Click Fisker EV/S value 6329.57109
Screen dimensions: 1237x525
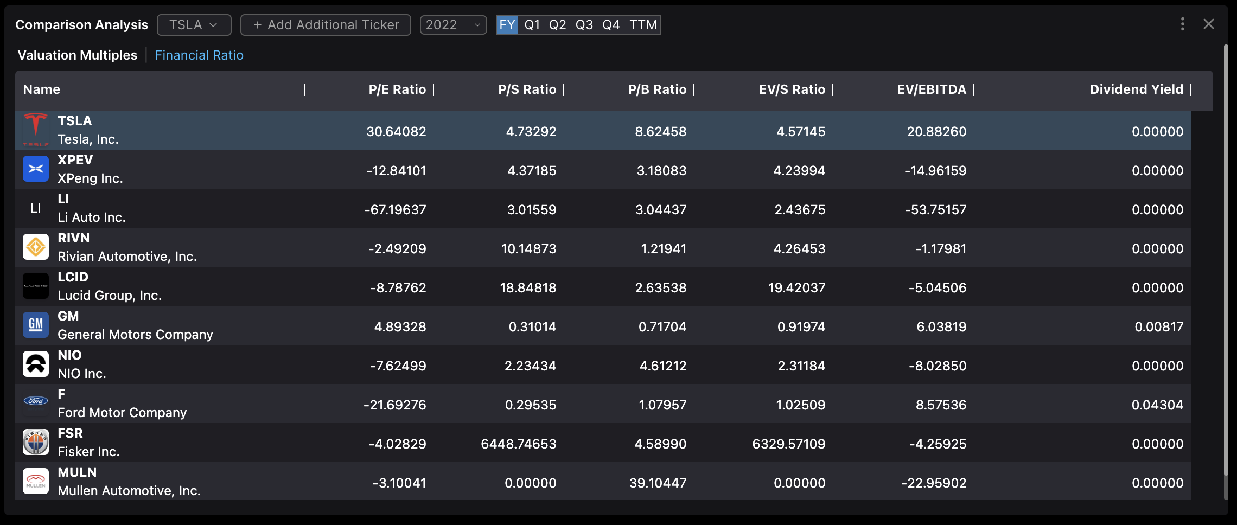click(x=789, y=444)
